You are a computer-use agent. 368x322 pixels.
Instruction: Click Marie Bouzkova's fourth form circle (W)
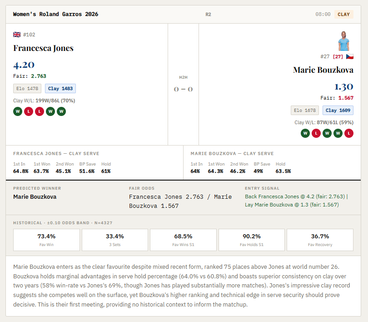point(338,133)
